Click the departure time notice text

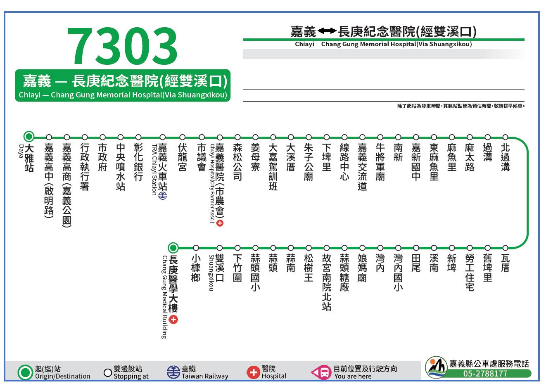[461, 106]
